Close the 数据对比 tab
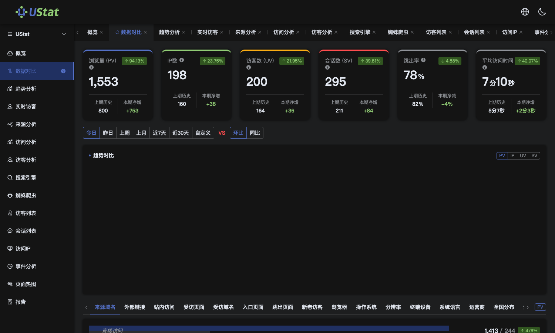The height and width of the screenshot is (333, 555). pyautogui.click(x=145, y=32)
